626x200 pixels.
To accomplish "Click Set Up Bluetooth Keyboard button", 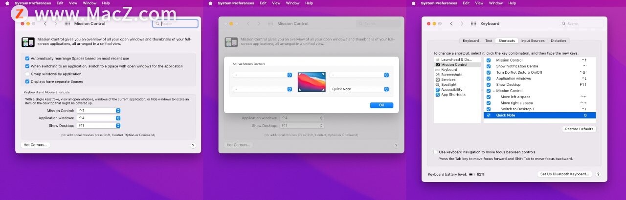I will point(564,174).
